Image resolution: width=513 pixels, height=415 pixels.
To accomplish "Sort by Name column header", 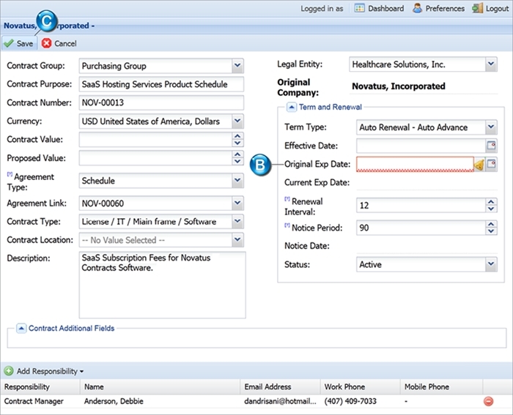I will (160, 386).
